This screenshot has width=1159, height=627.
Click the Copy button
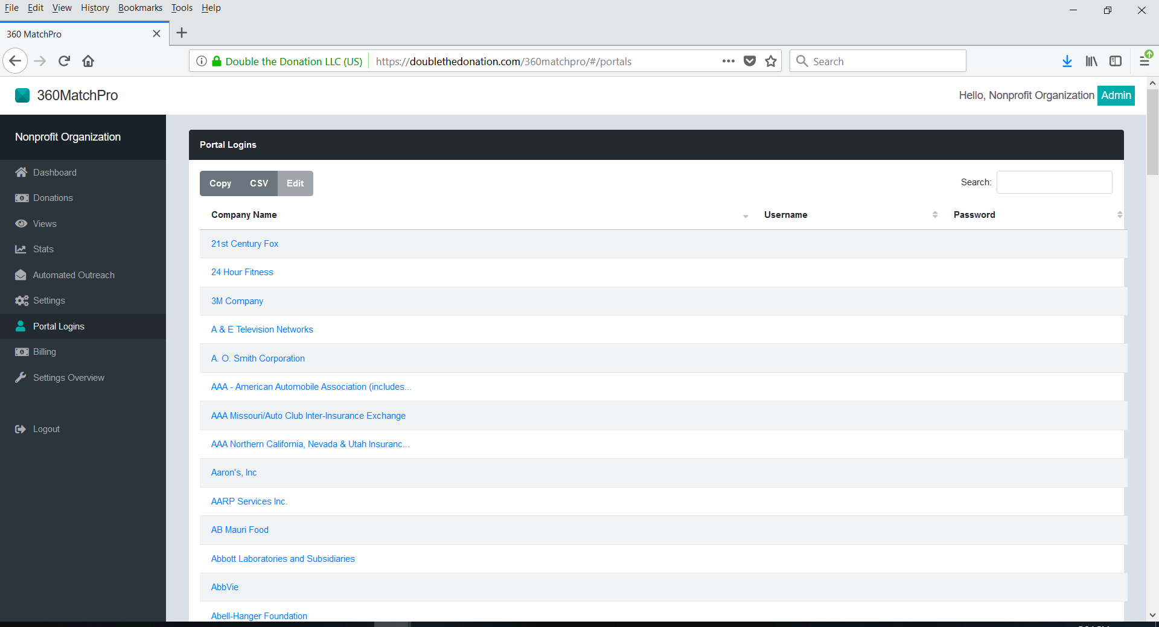220,183
